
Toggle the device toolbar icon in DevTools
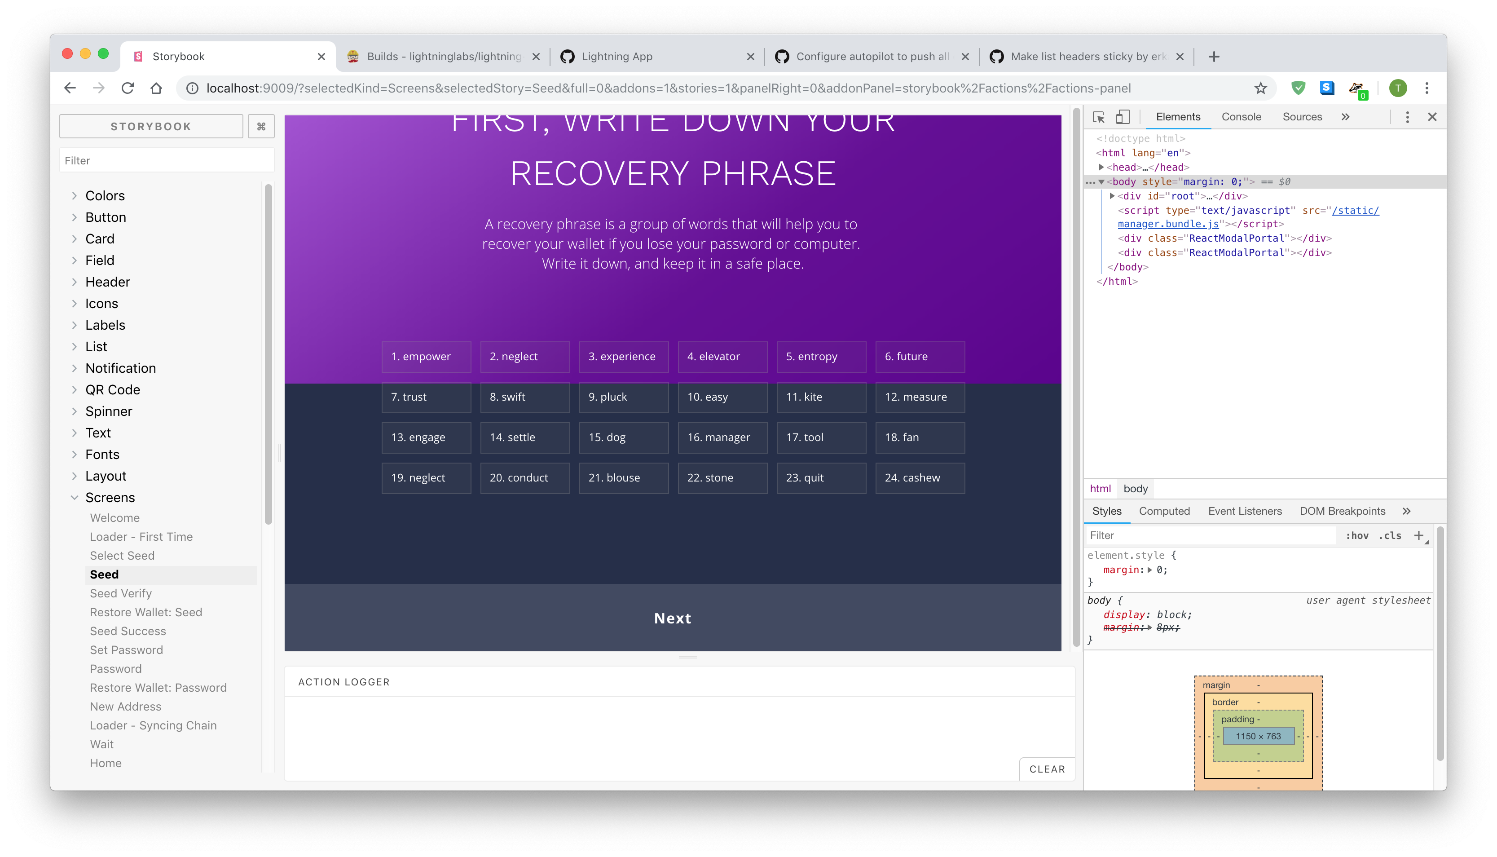click(1123, 117)
